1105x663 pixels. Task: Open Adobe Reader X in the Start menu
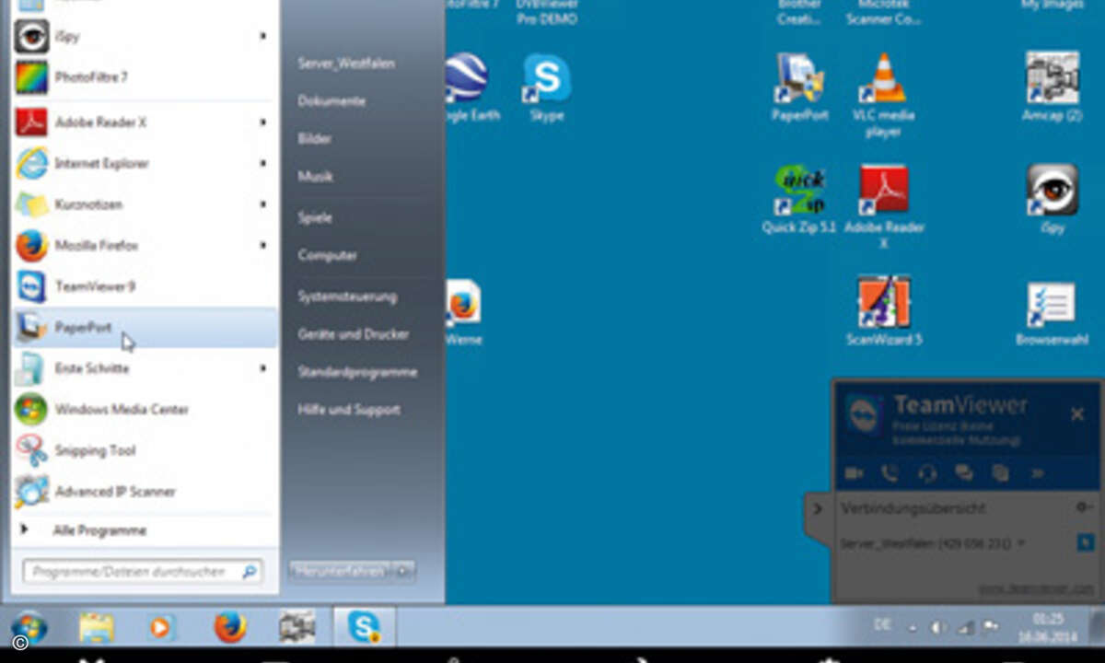click(x=143, y=122)
